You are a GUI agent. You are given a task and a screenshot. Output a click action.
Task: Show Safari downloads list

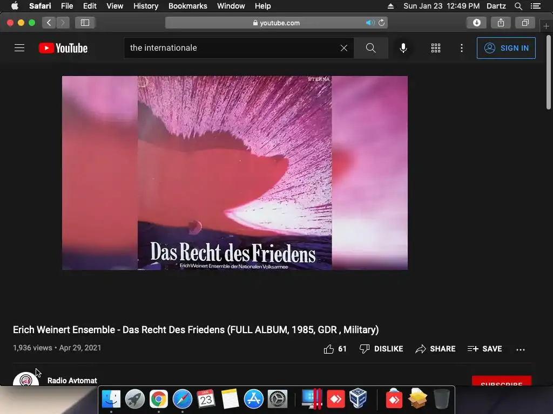477,23
